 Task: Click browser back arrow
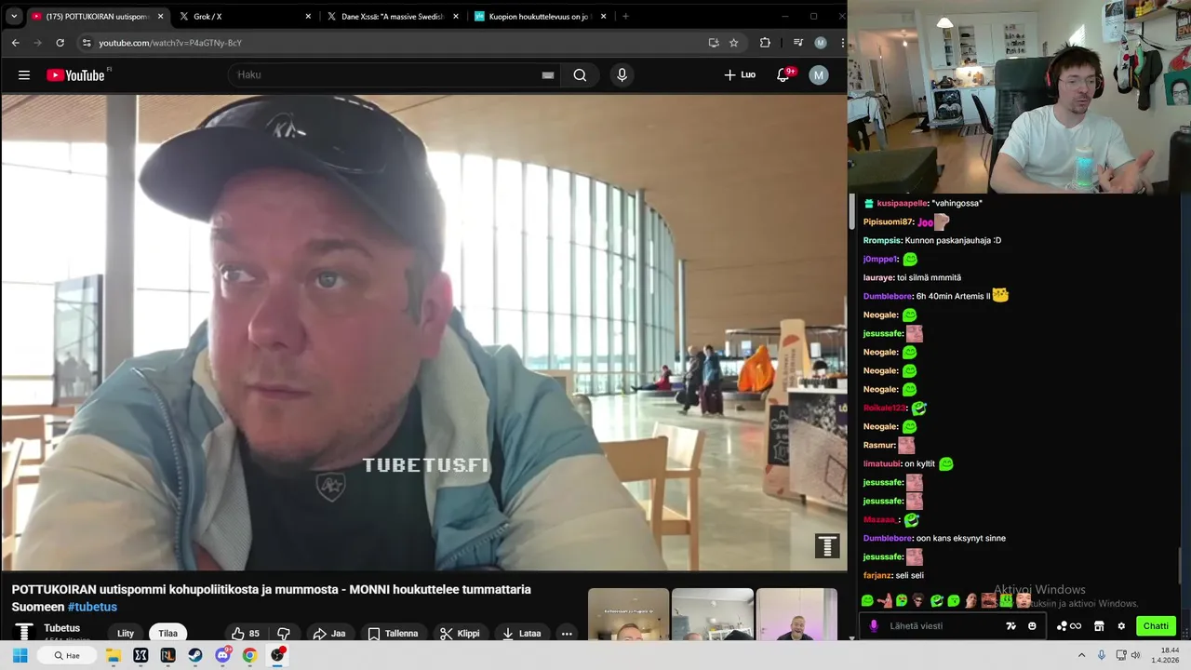tap(15, 43)
